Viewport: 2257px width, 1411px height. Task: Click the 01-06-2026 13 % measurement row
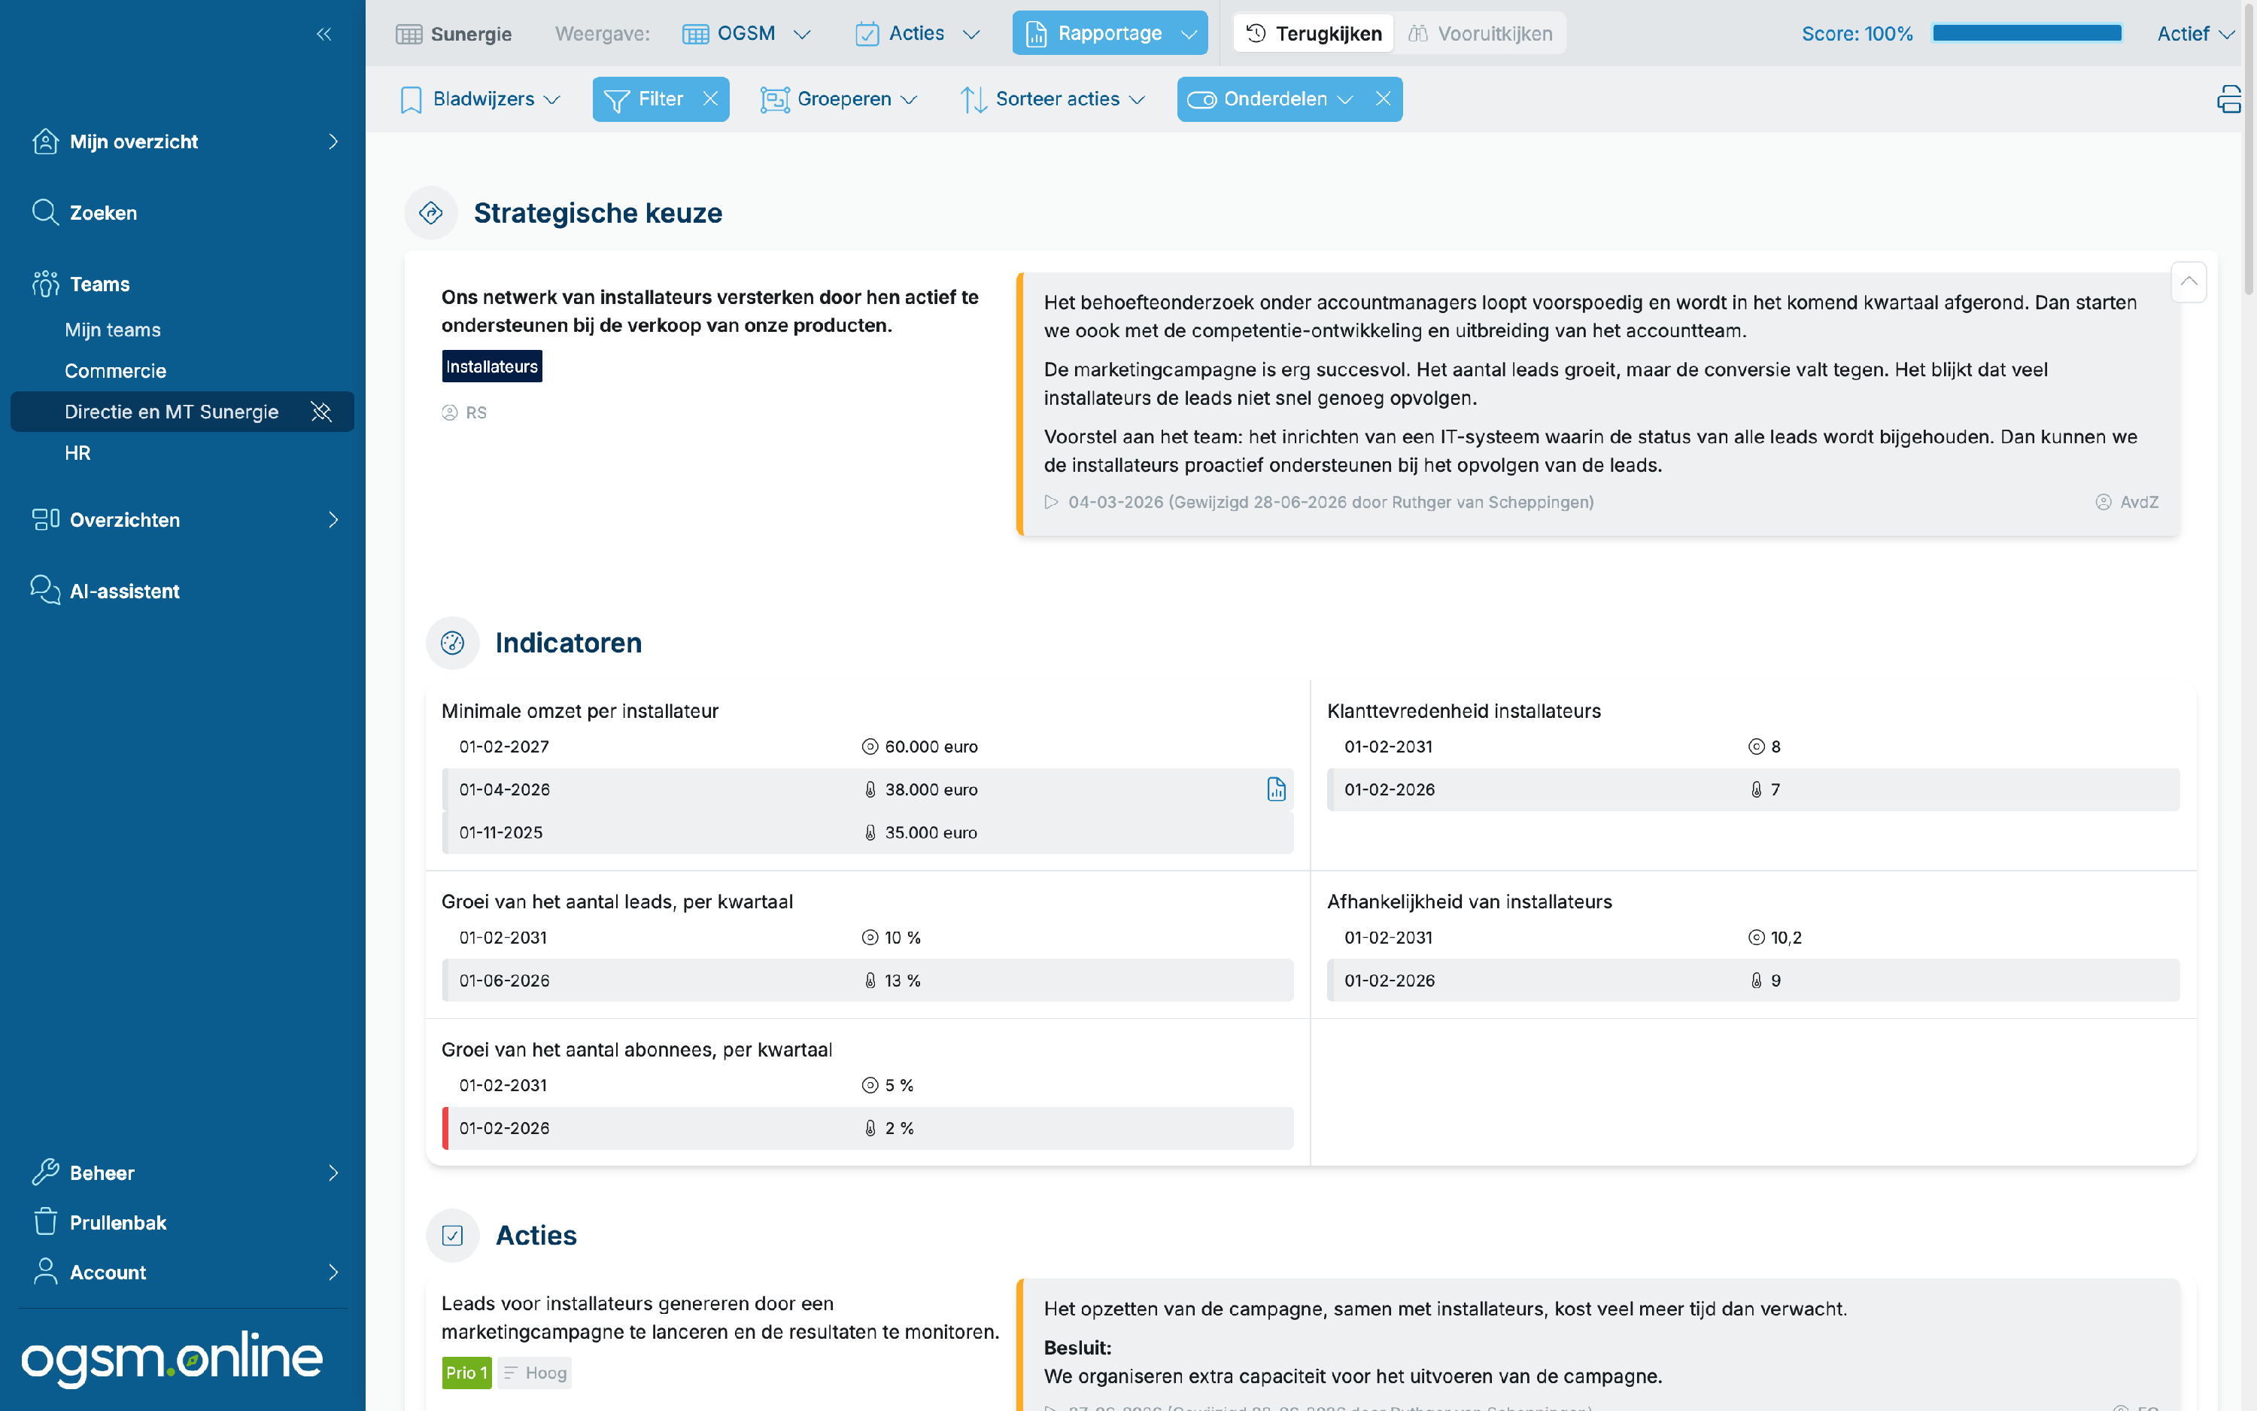pos(867,981)
